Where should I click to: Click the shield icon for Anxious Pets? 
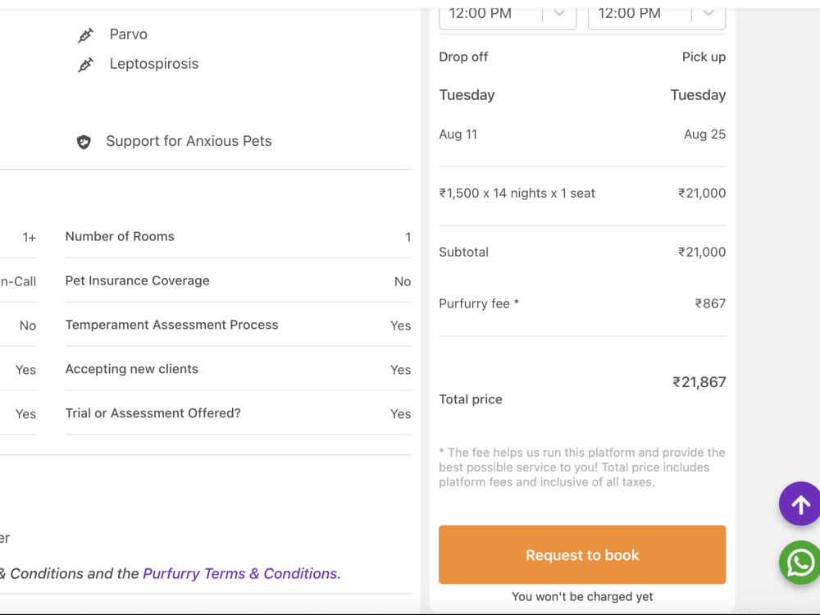coord(84,142)
